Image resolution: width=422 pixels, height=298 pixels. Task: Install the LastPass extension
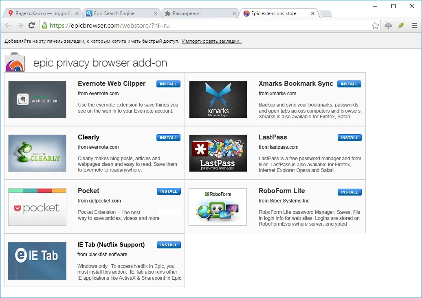[349, 137]
